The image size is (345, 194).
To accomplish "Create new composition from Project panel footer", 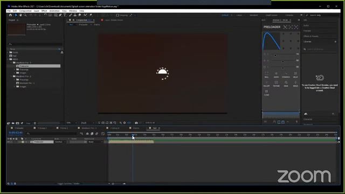I will 17,123.
